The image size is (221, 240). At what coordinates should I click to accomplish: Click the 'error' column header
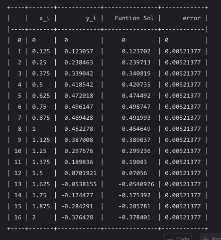coord(191,18)
